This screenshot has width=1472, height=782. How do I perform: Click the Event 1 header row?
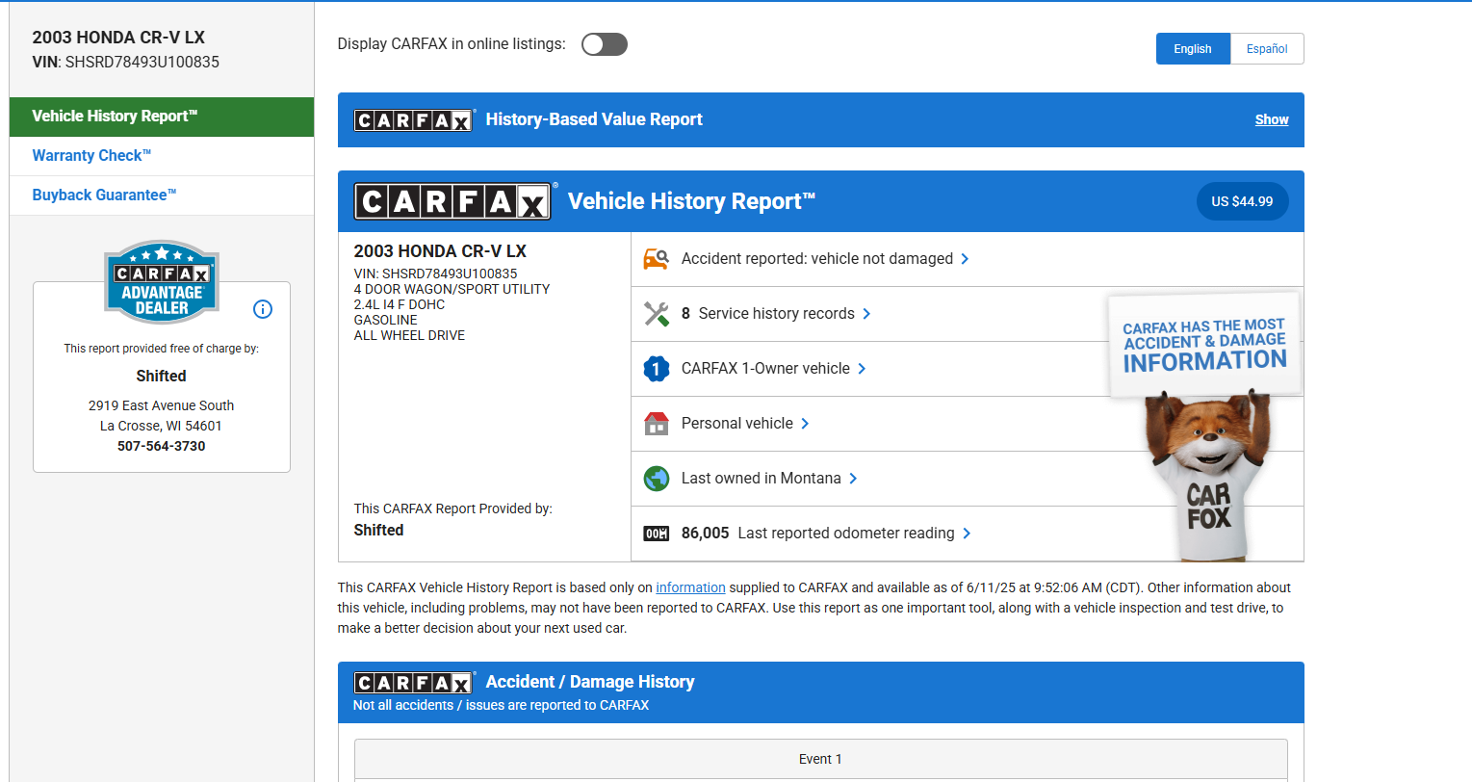821,759
